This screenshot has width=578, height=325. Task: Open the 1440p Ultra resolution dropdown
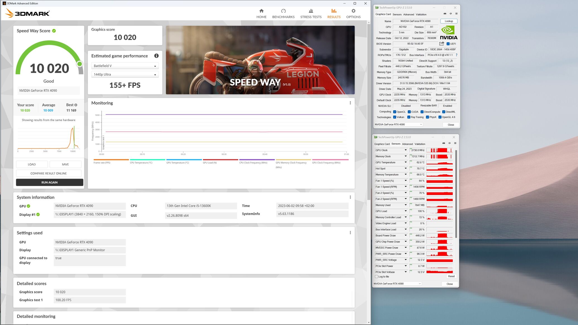coord(125,74)
